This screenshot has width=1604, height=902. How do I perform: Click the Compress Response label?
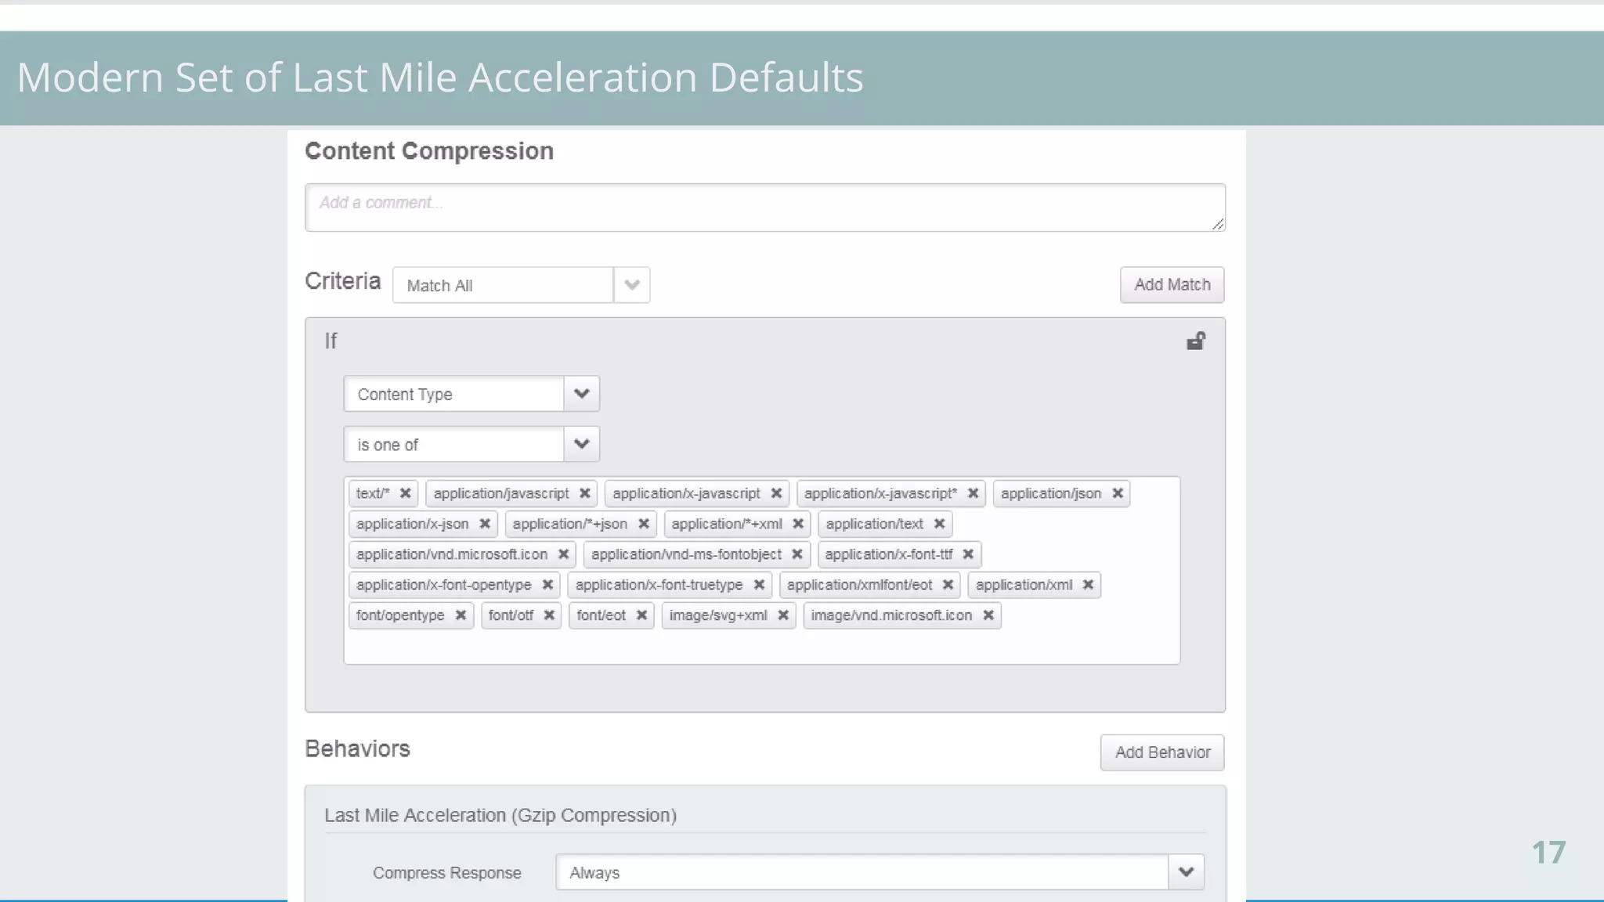(446, 873)
